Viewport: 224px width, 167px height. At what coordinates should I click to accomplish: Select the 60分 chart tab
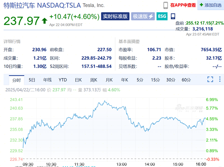(x=186, y=80)
